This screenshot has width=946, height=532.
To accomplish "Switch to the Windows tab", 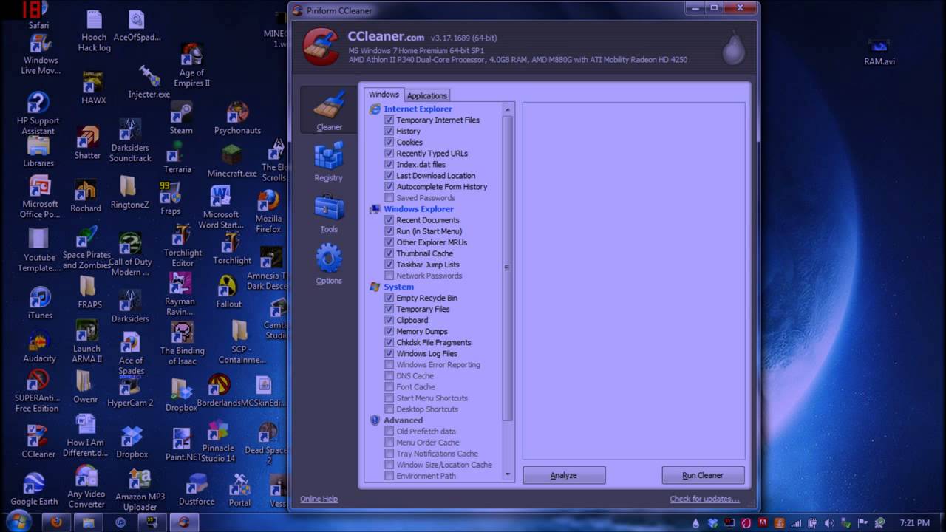I will pyautogui.click(x=384, y=95).
